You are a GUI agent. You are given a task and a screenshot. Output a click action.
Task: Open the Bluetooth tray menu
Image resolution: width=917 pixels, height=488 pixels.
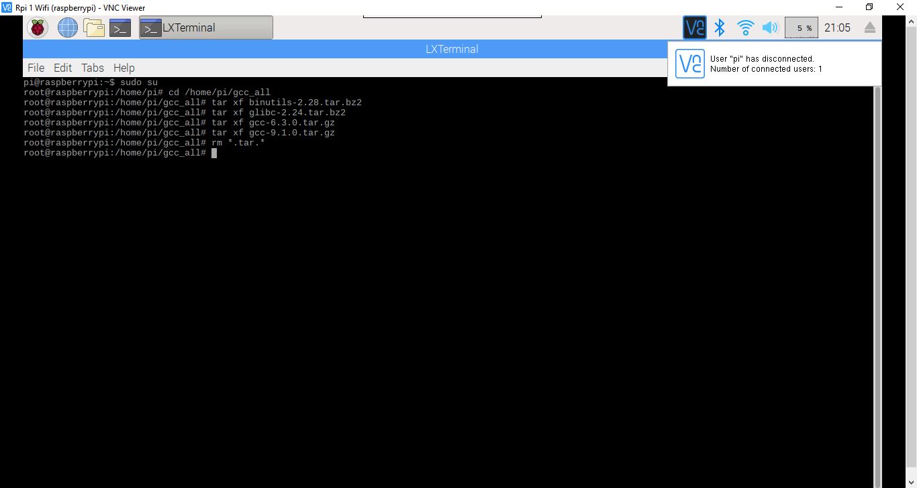coord(720,27)
